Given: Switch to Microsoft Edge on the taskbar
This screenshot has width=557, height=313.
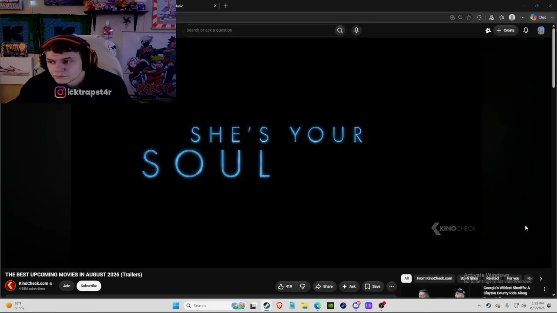Looking at the screenshot, I should 318,306.
